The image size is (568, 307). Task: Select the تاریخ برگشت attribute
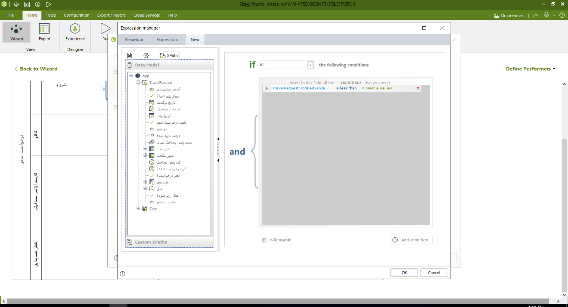(166, 102)
